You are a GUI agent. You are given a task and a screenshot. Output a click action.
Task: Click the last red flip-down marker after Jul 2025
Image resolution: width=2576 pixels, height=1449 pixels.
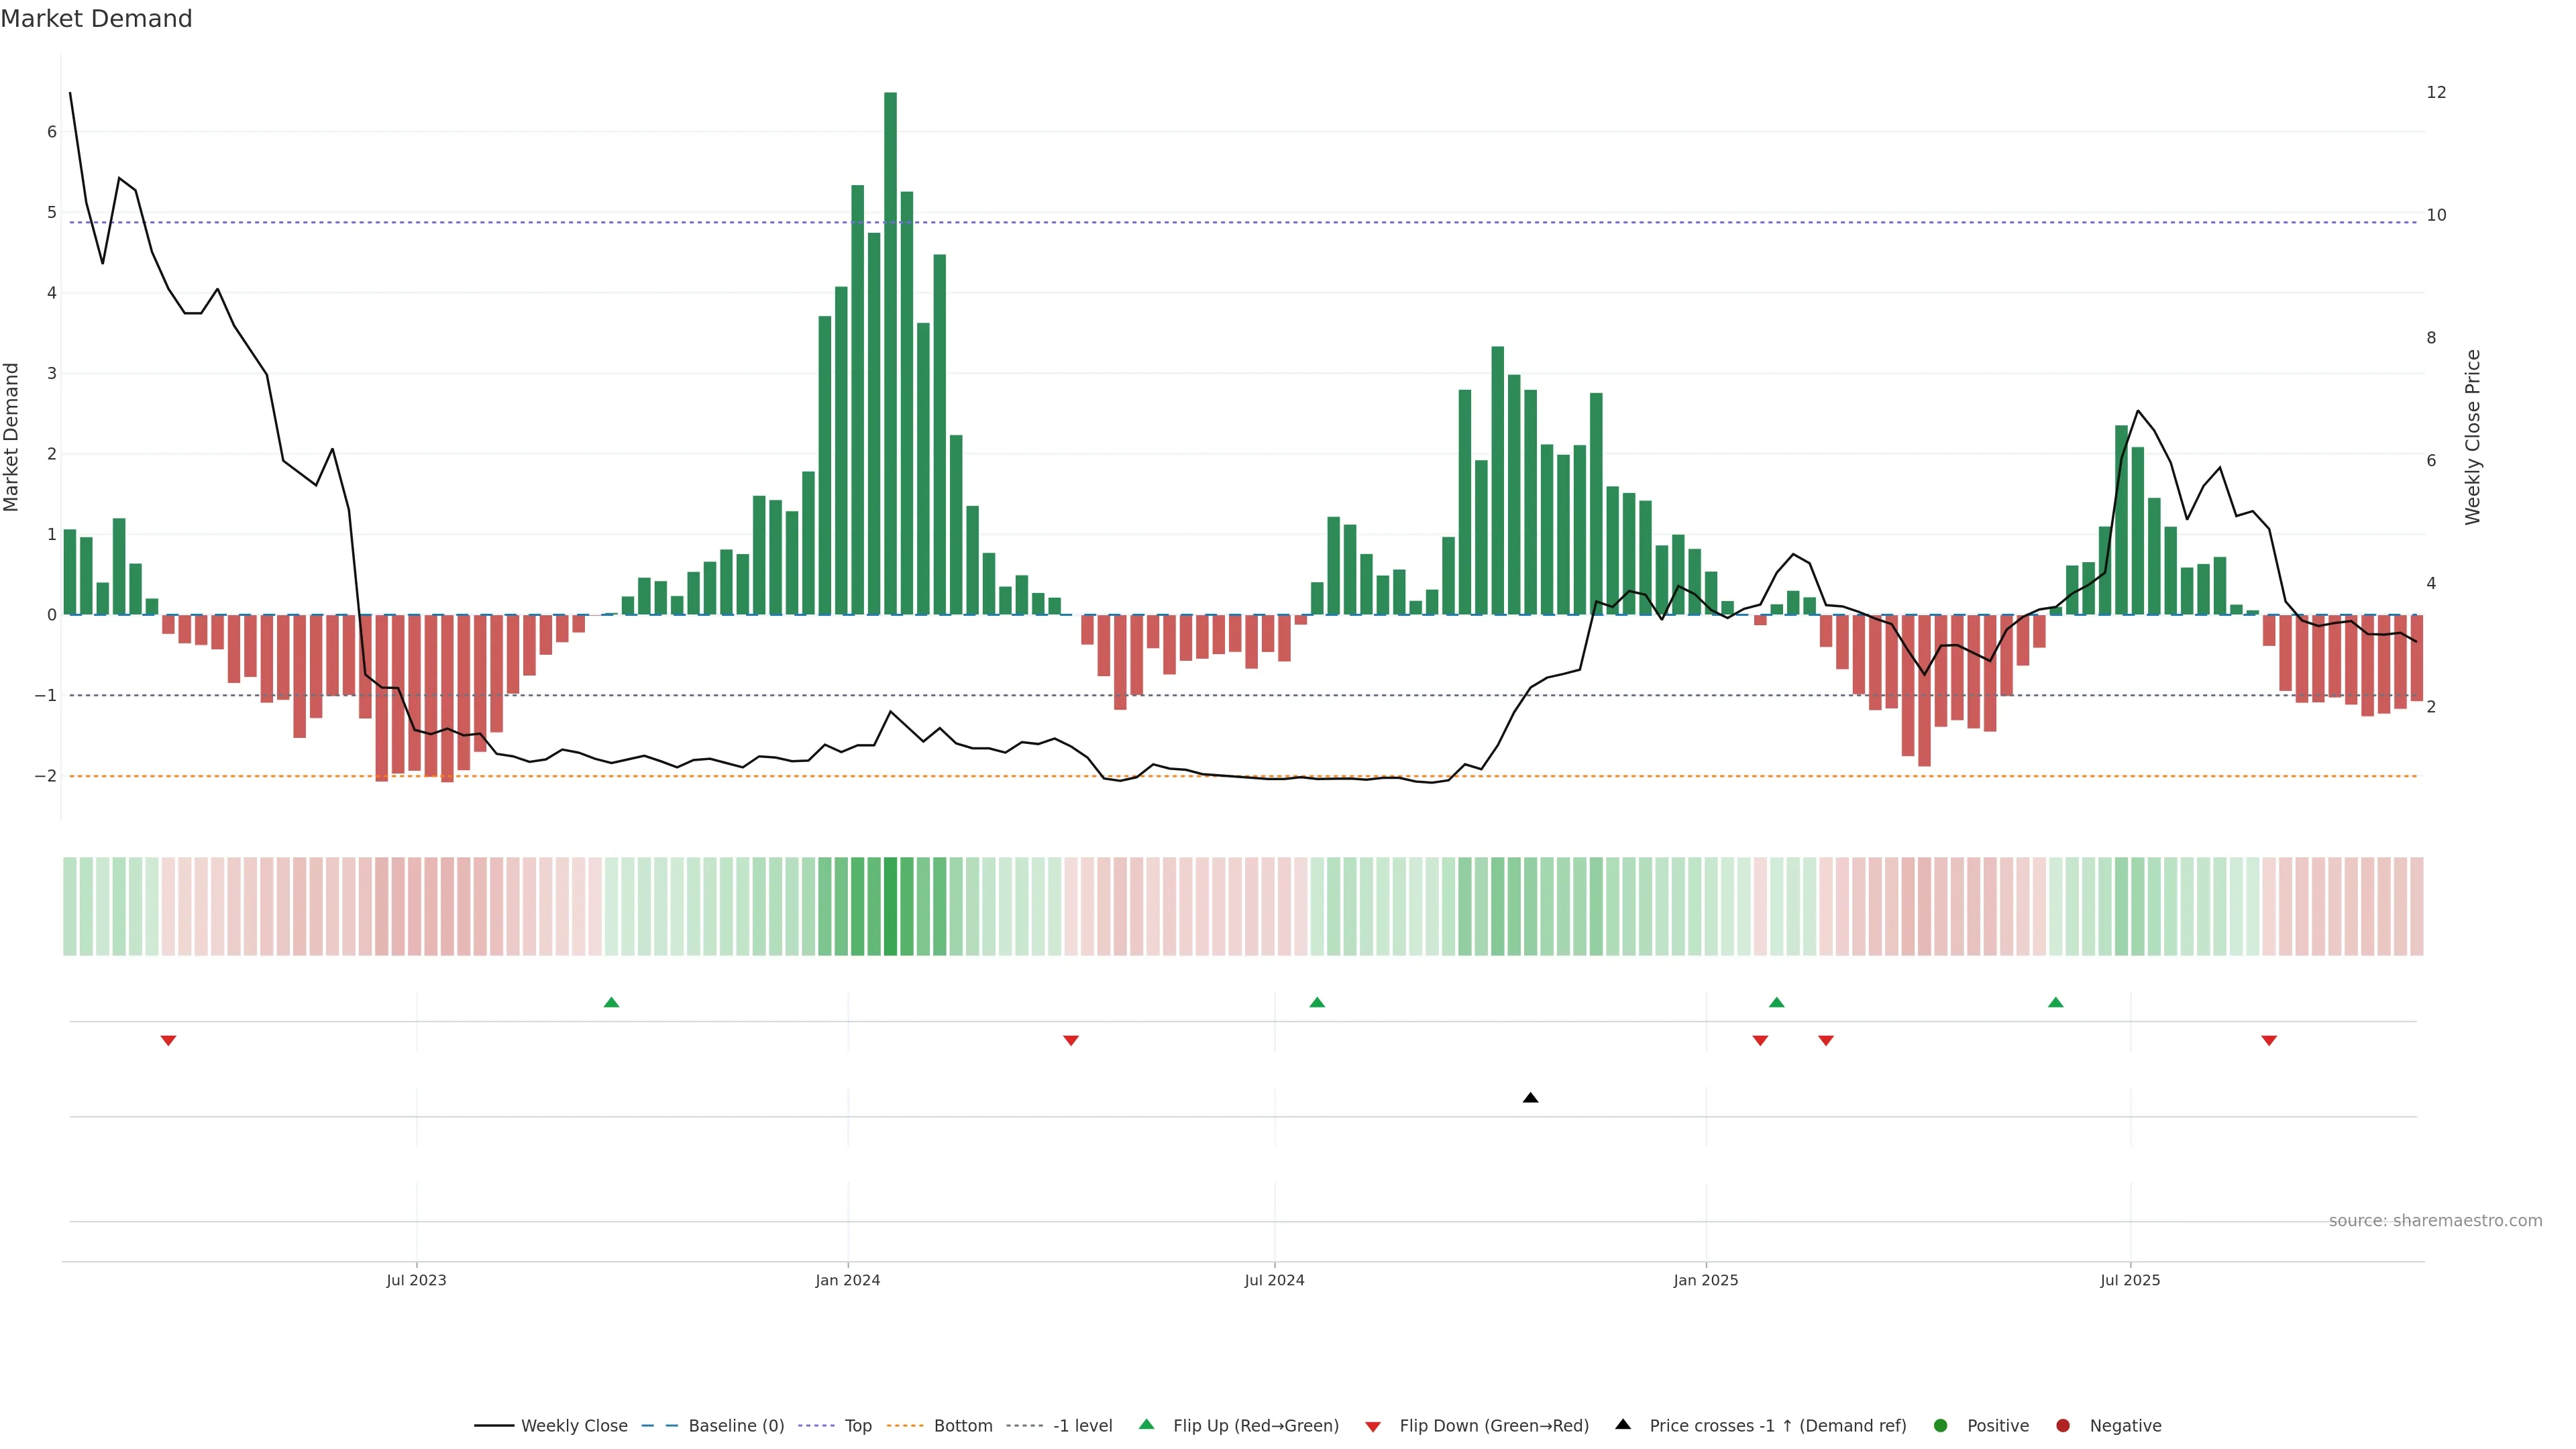2269,1041
